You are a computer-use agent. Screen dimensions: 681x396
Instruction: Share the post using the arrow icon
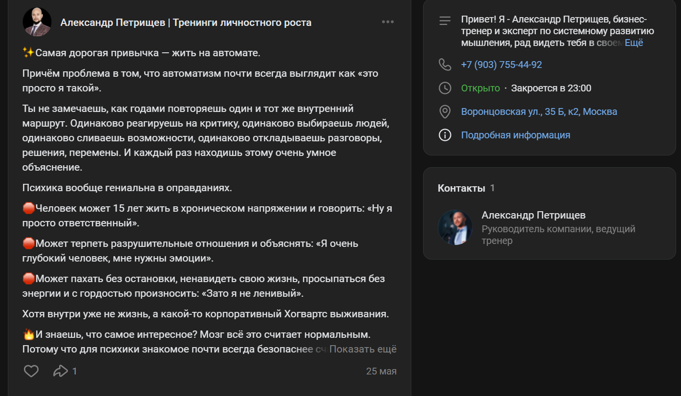[61, 371]
